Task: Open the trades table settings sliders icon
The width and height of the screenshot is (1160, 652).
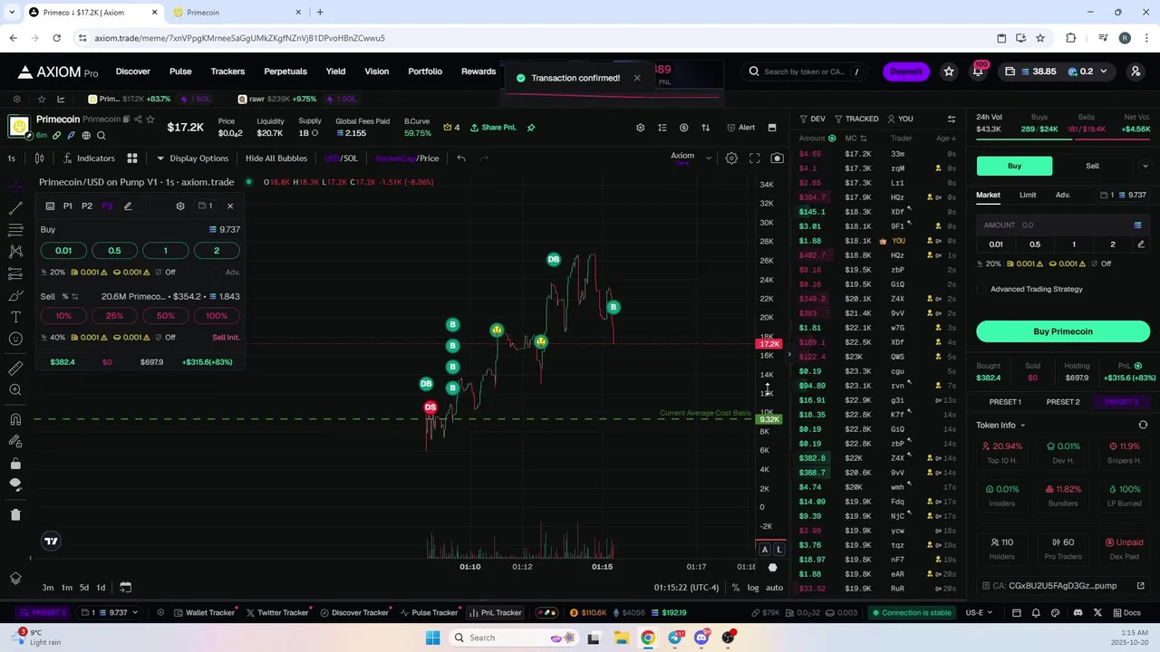Action: pyautogui.click(x=952, y=119)
